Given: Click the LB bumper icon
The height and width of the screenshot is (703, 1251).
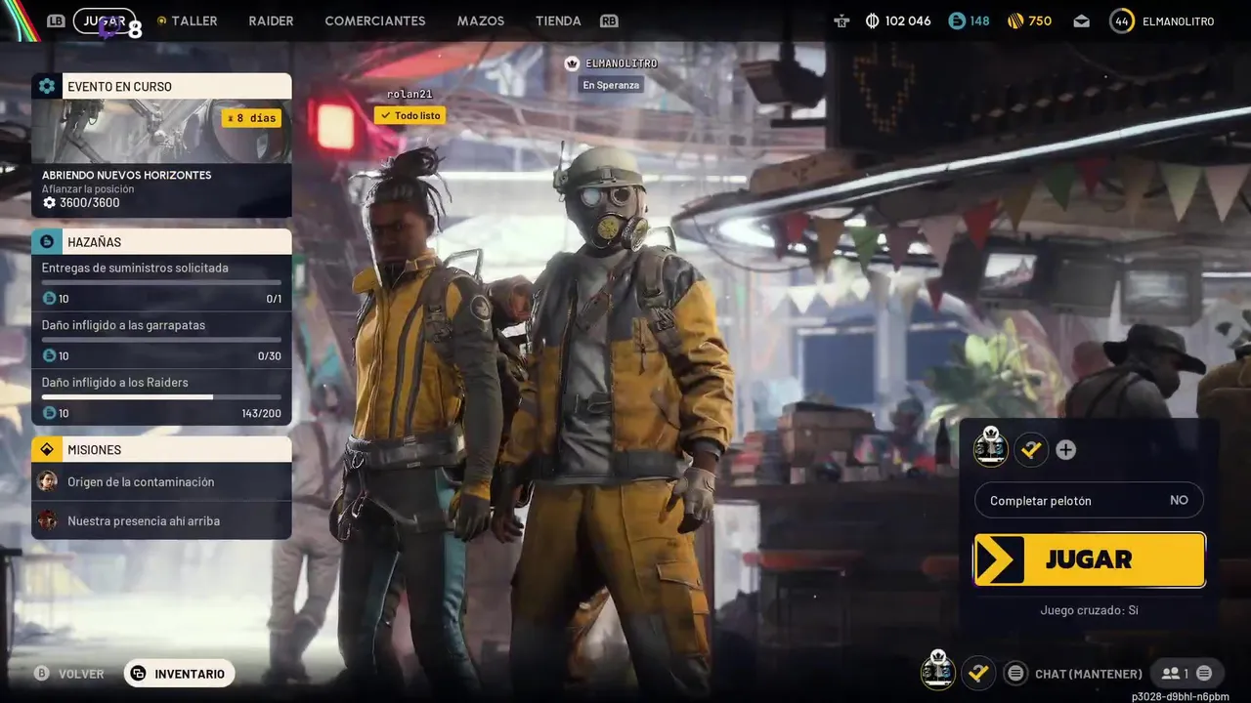Looking at the screenshot, I should pyautogui.click(x=56, y=21).
